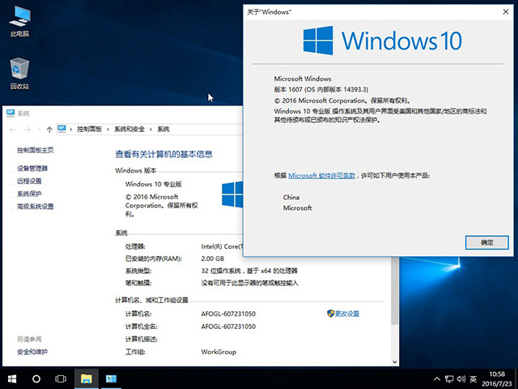
Task: Click the System window taskbar icon
Action: (110, 378)
